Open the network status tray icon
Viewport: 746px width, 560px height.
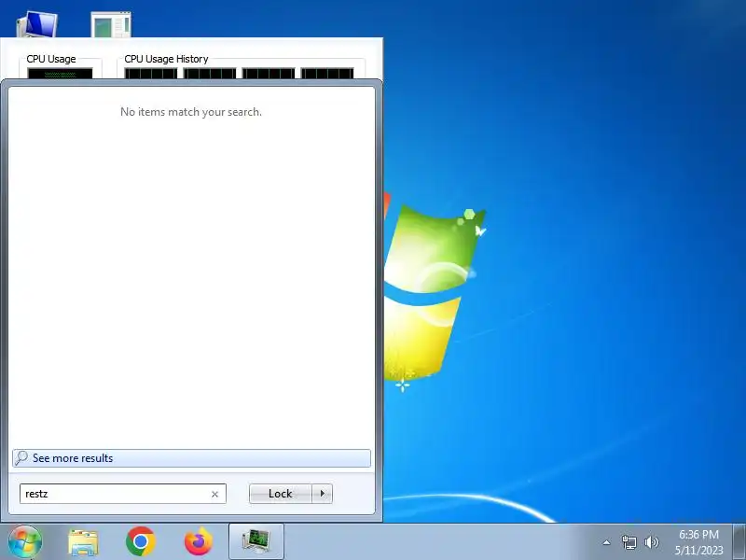[x=629, y=542]
